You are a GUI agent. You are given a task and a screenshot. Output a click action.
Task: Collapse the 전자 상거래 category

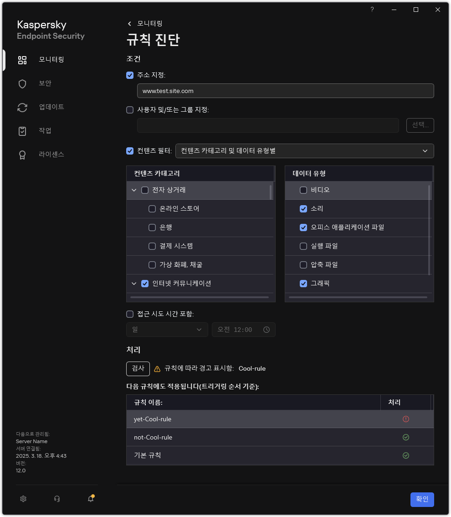[134, 190]
